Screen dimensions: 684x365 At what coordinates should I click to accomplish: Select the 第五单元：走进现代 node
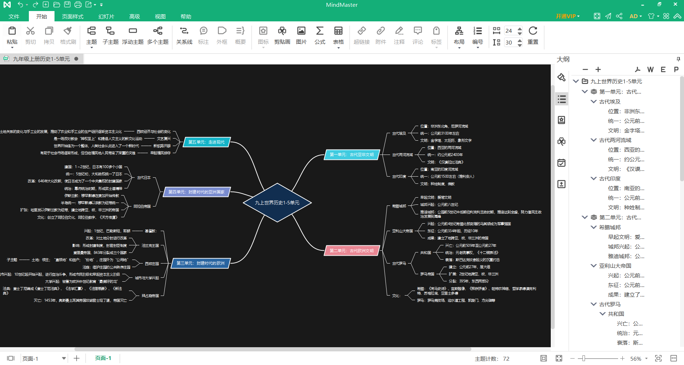click(207, 142)
